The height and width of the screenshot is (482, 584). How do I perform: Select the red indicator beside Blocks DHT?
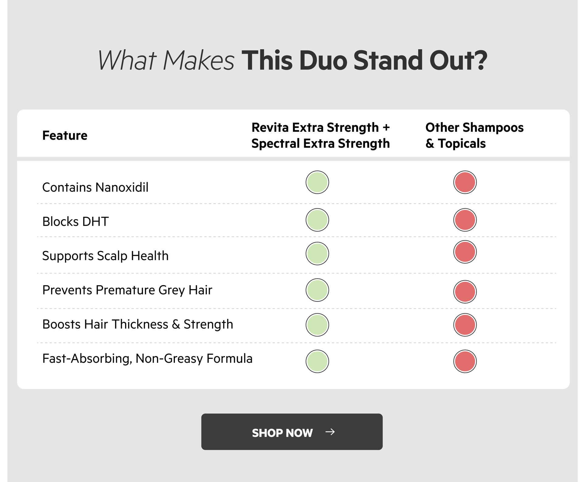[x=465, y=220]
